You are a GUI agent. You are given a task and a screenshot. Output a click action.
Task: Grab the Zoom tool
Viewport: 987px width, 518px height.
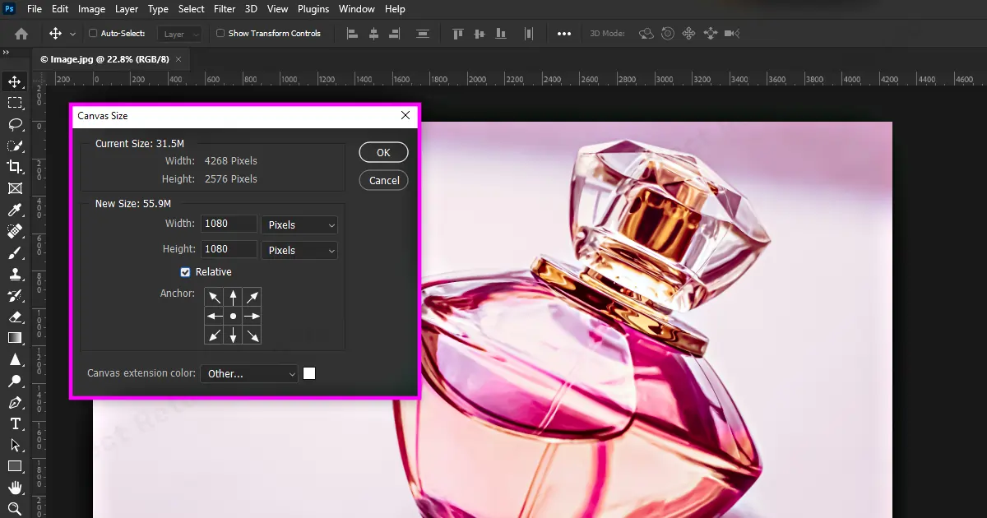16,508
